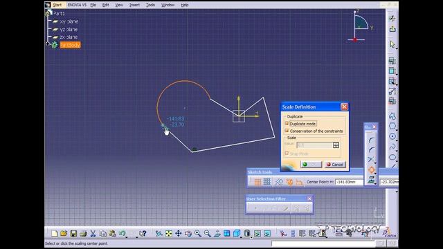Click the Fit All In icon

(x=169, y=234)
